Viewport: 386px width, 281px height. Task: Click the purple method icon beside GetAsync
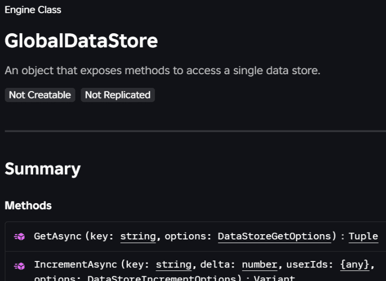[x=20, y=237]
